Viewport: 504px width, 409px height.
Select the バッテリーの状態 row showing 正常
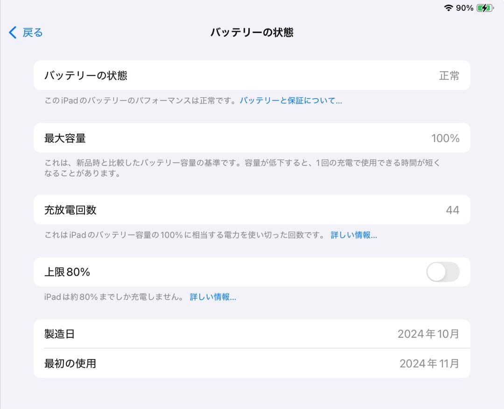(x=252, y=75)
